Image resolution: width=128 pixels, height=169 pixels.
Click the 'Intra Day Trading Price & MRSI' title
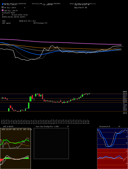tap(52, 126)
